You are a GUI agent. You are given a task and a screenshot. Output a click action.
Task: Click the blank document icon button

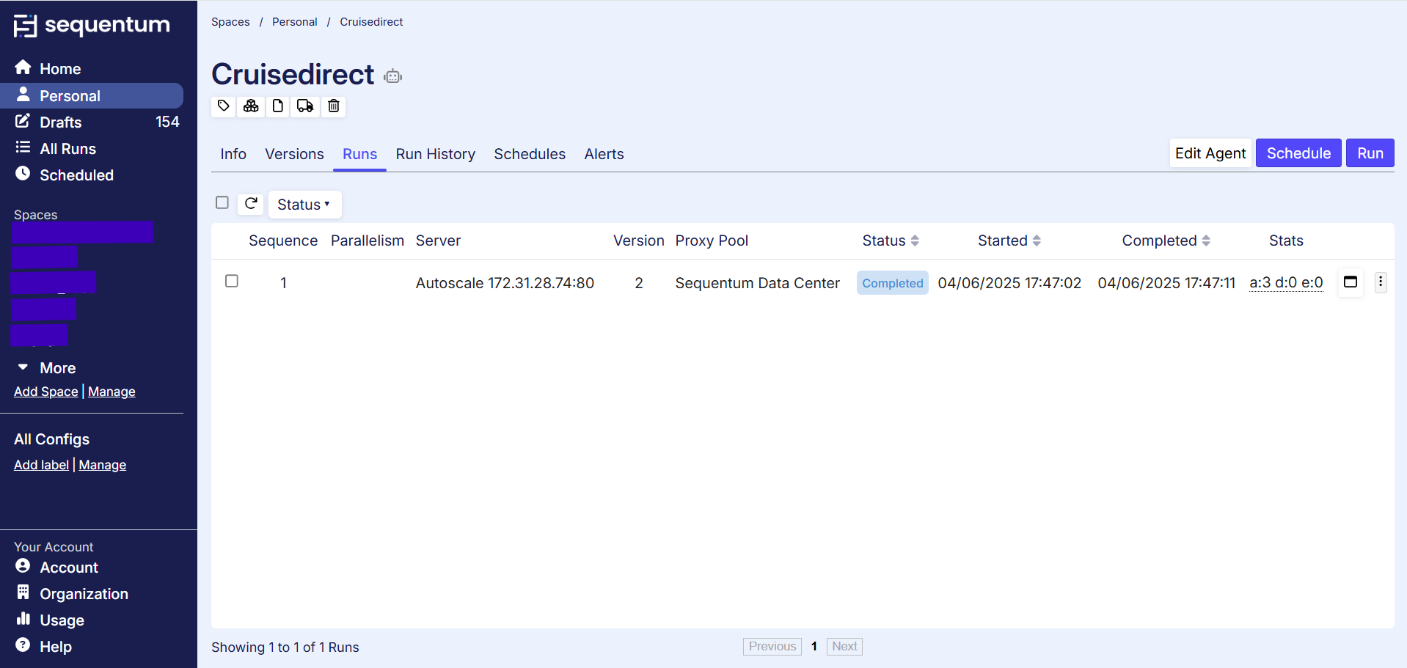[x=278, y=106]
